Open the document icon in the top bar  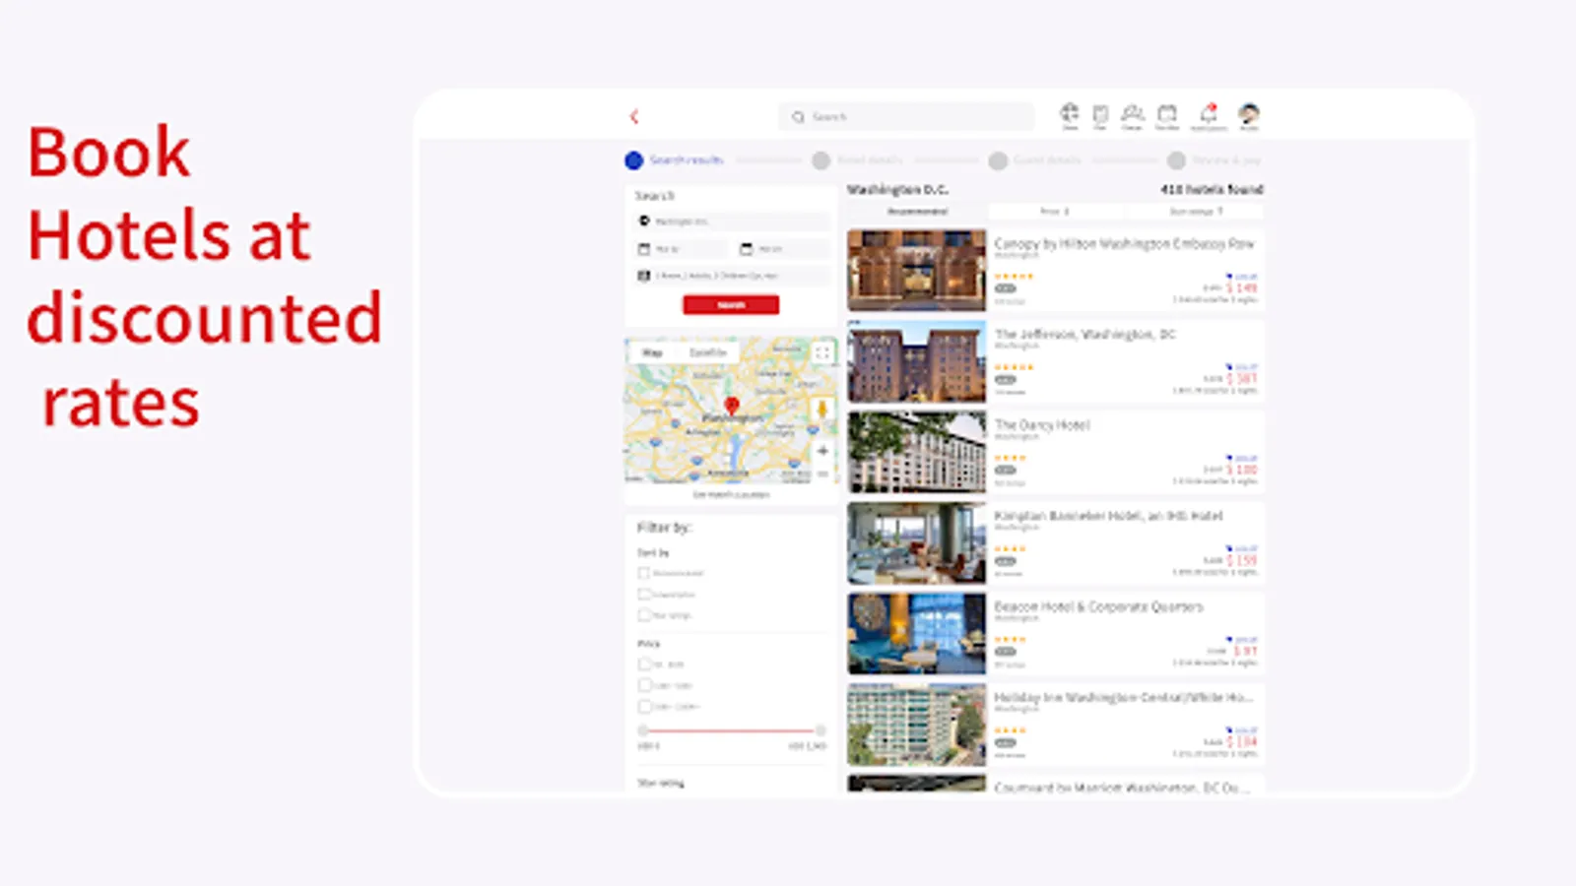[x=1100, y=115]
